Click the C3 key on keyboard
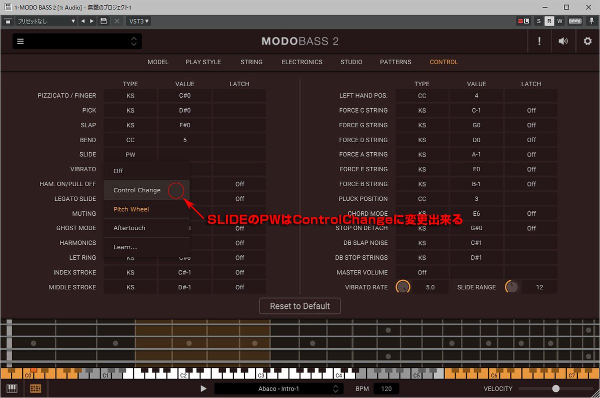 pyautogui.click(x=261, y=375)
